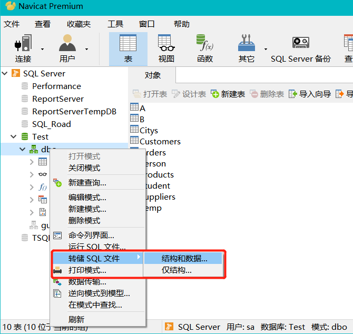Image resolution: width=353 pixels, height=334 pixels.
Task: Select the Test database in tree
Action: pos(40,136)
